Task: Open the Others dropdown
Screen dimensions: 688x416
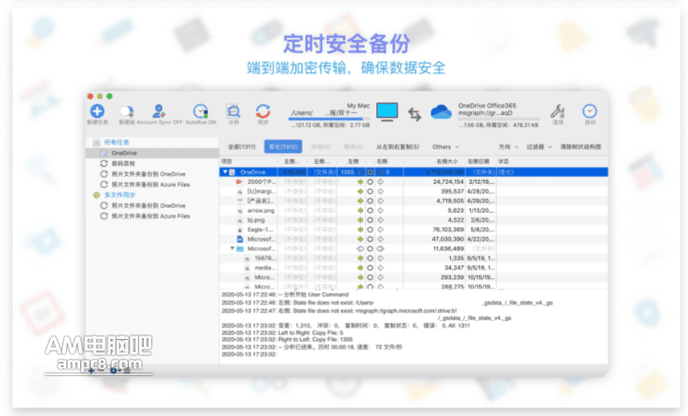Action: click(445, 146)
